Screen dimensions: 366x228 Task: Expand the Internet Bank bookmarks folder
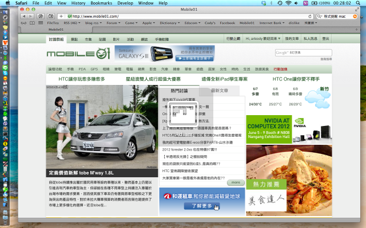coord(272,23)
